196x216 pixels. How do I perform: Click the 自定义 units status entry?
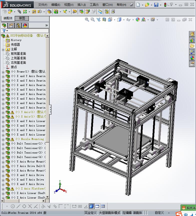(x=159, y=213)
